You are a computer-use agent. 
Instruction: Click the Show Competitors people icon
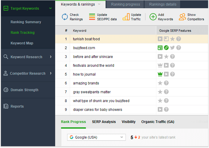point(182,17)
